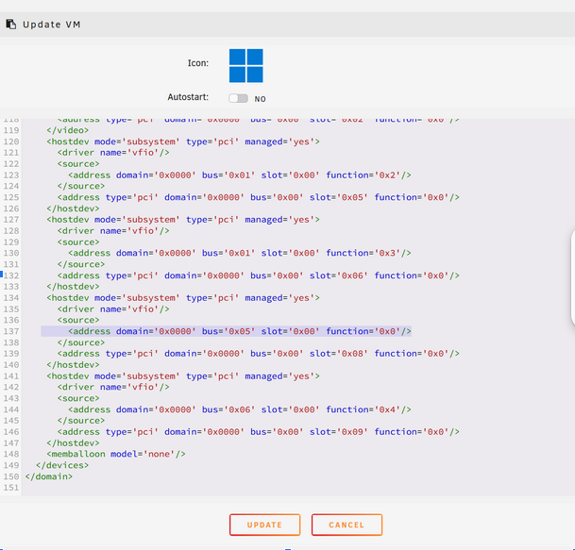The height and width of the screenshot is (550, 575).
Task: Click the vfio driver tag on line 128
Action: click(x=113, y=230)
